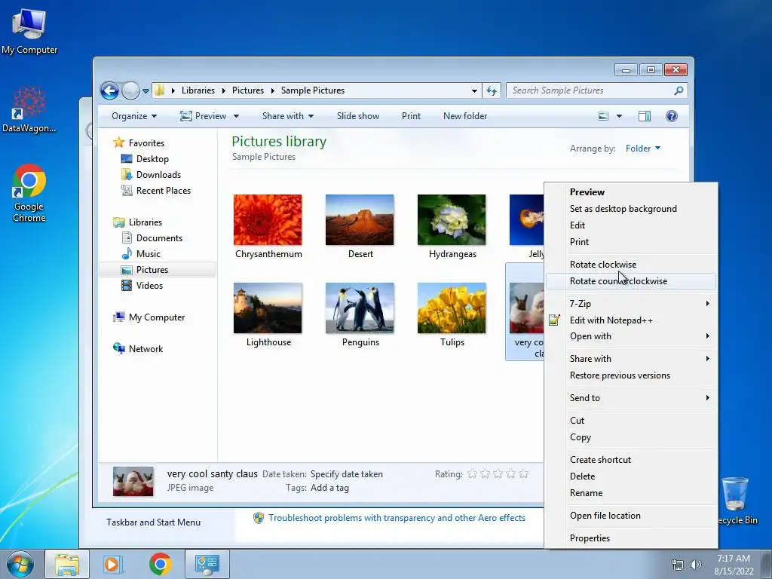Open the Share with toolbar dropdown
This screenshot has height=579, width=772.
[288, 116]
